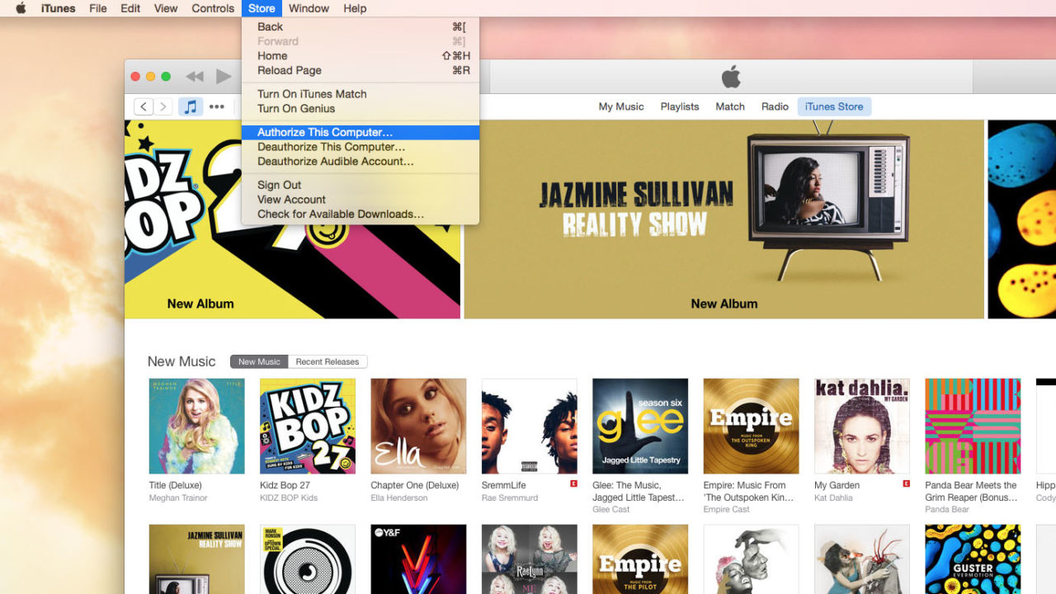The image size is (1056, 594).
Task: Open RaeLynn album cover in second row
Action: 530,559
